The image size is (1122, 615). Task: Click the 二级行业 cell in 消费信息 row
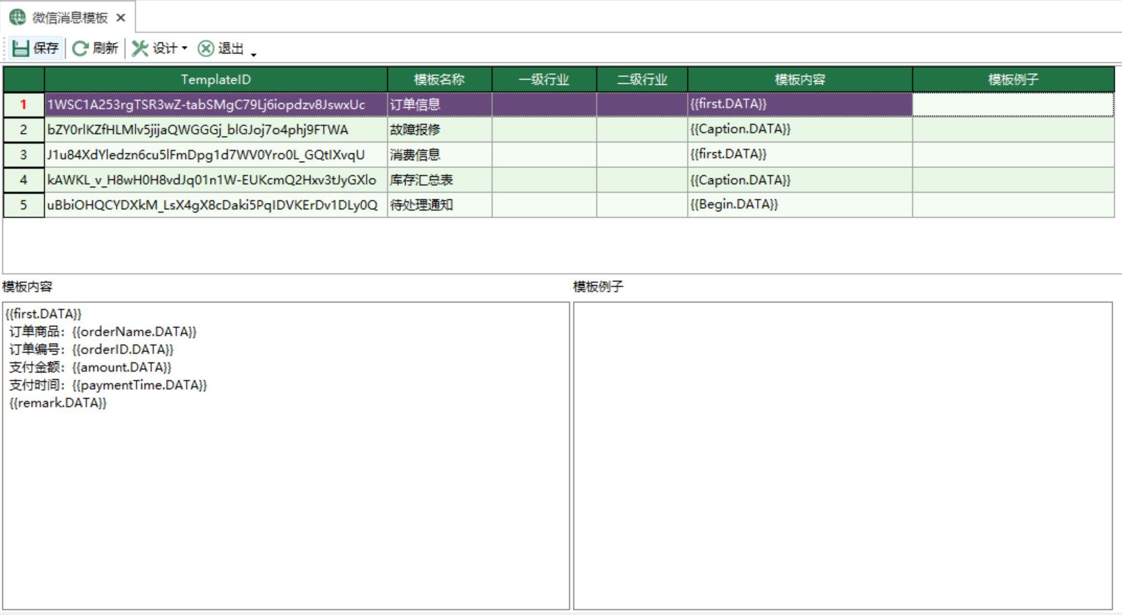(642, 155)
